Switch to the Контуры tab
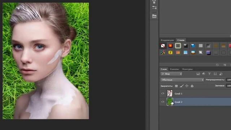 [187, 69]
